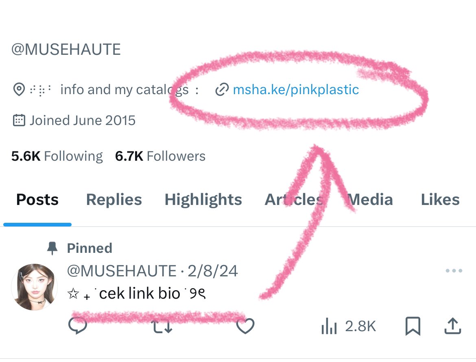The height and width of the screenshot is (362, 476).
Task: Click the chain link icon
Action: [222, 90]
